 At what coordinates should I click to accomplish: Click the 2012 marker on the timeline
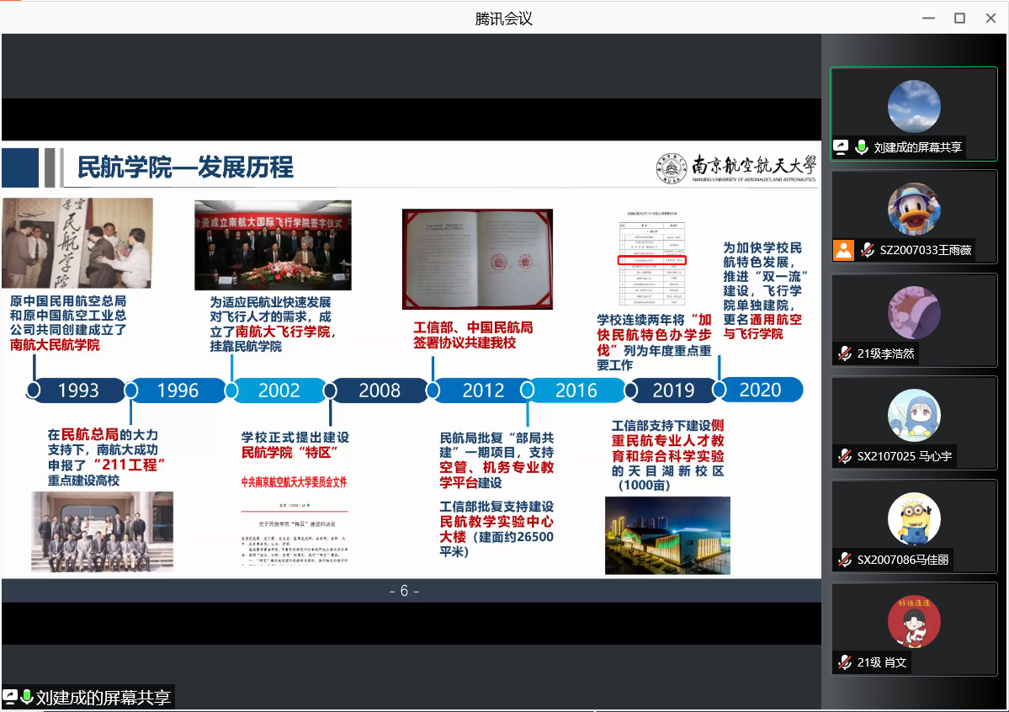483,391
